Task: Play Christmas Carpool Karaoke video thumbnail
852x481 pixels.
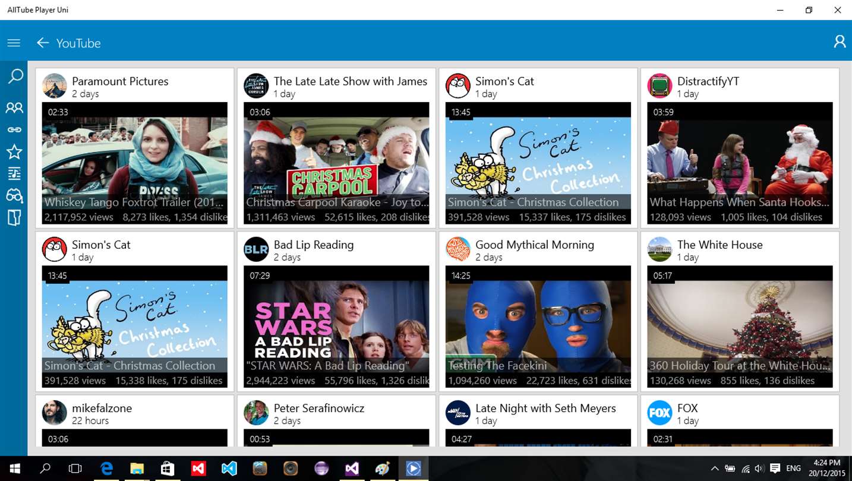Action: click(x=336, y=163)
